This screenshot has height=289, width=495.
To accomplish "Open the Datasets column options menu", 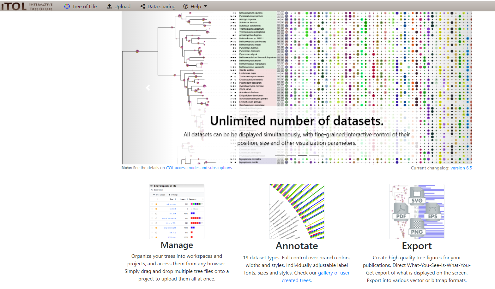I will point(203,199).
